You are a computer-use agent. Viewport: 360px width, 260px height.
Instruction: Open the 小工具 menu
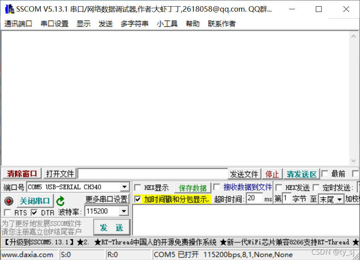click(x=167, y=24)
